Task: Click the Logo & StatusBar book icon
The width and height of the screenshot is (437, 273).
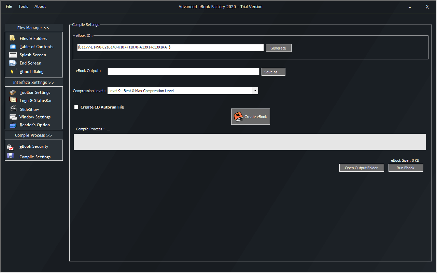Action: [x=13, y=100]
